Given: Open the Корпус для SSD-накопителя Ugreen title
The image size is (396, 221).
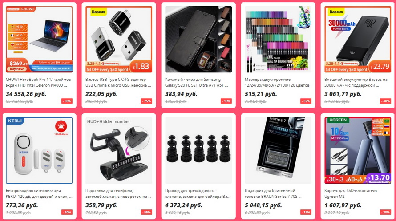Looking at the screenshot, I should point(351,193).
